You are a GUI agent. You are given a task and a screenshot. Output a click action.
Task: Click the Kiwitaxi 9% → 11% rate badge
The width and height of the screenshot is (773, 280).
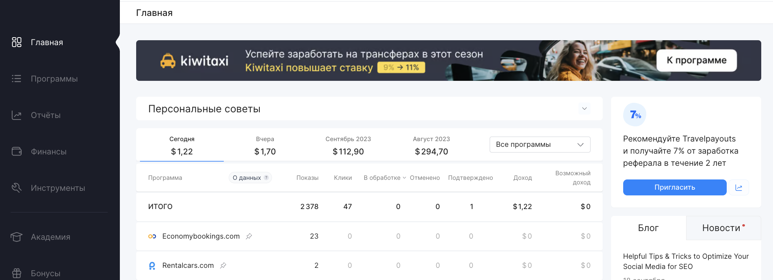click(401, 68)
